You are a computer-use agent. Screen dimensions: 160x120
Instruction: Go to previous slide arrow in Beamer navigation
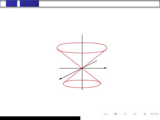coord(103,114)
